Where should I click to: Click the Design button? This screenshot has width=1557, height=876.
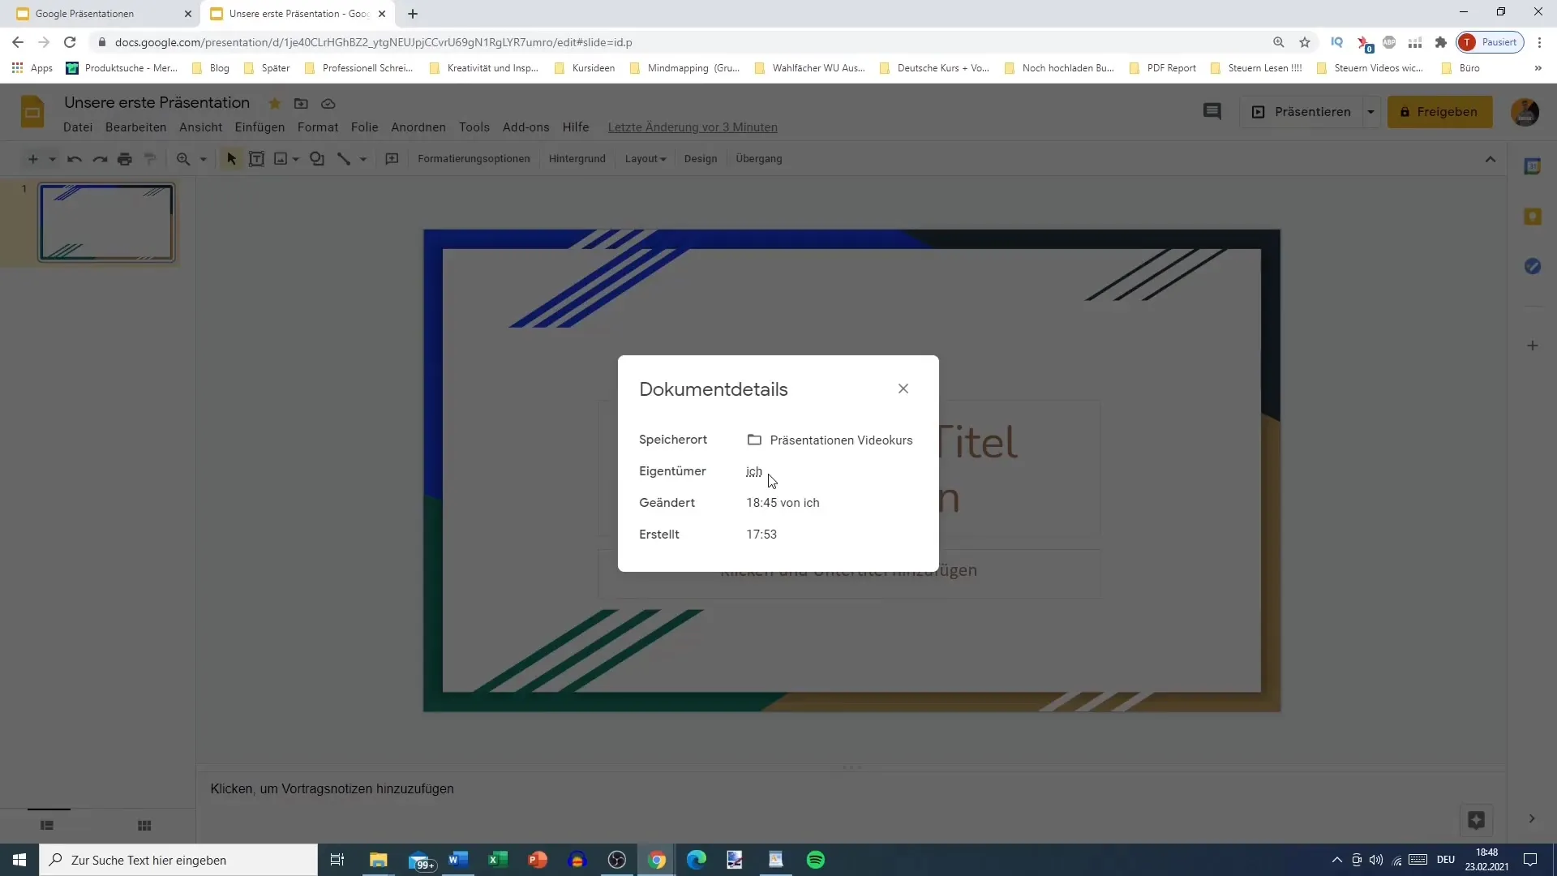pyautogui.click(x=701, y=159)
